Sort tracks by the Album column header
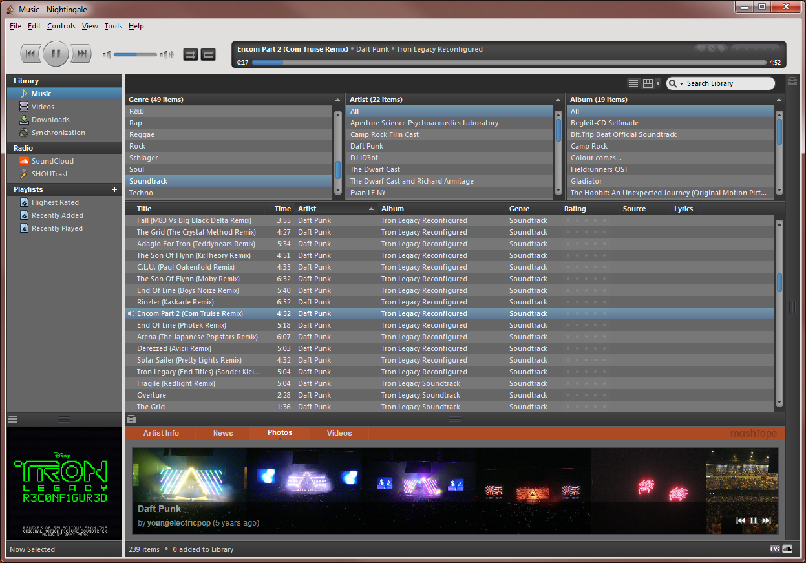806x563 pixels. (441, 209)
